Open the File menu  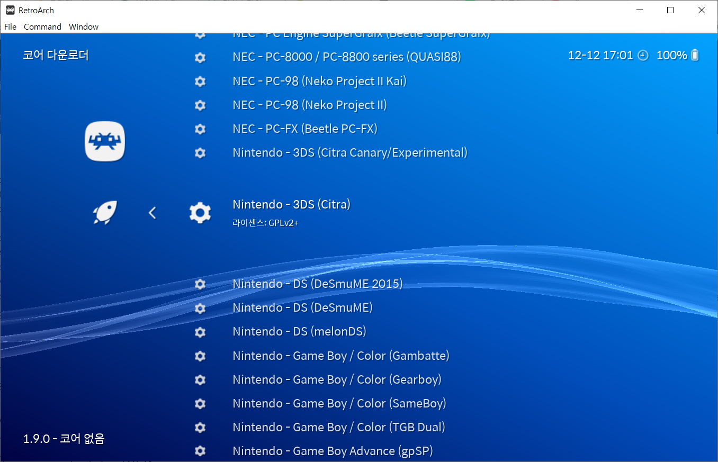pos(11,26)
